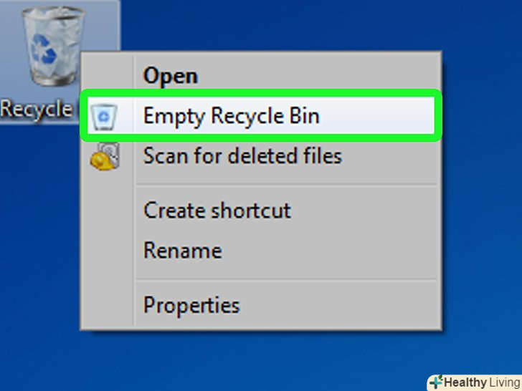This screenshot has height=391, width=522.
Task: Click the hard-hat disk icon beside Scan entry
Action: pyautogui.click(x=105, y=156)
